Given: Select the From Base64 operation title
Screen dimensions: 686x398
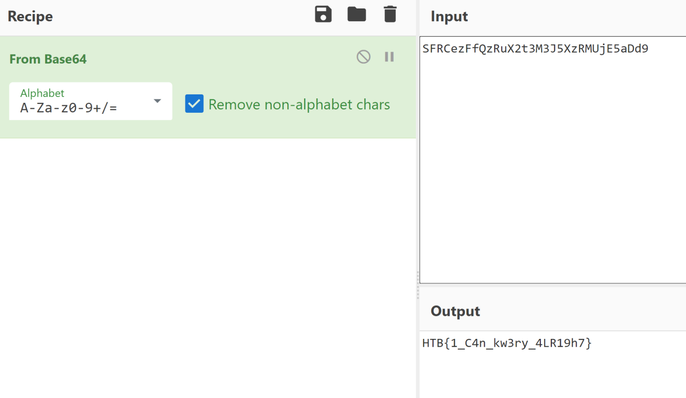Looking at the screenshot, I should (x=48, y=59).
